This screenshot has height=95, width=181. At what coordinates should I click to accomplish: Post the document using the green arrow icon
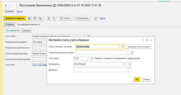point(35,18)
